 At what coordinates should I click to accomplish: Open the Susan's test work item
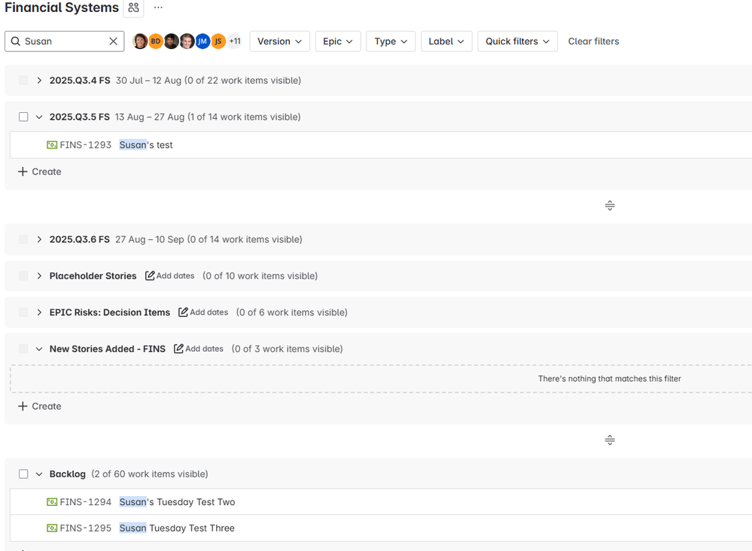click(146, 145)
